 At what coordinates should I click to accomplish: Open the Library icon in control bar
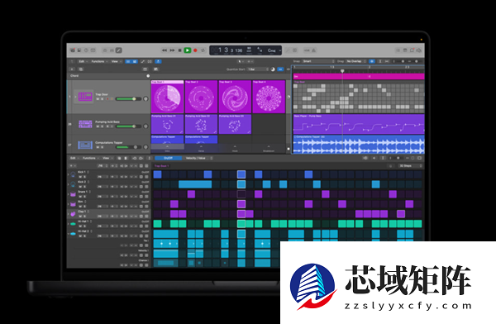tap(73, 50)
